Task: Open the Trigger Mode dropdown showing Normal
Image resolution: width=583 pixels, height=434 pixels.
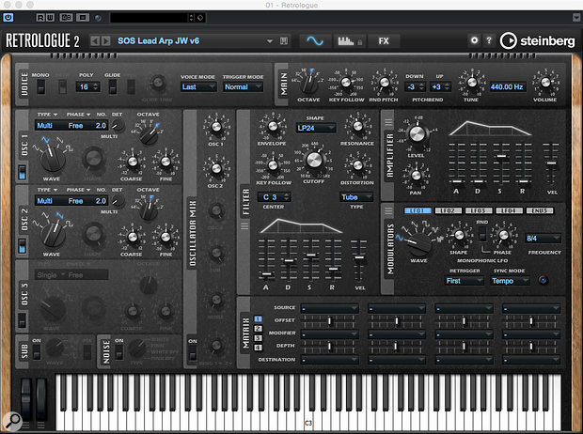Action: 243,87
